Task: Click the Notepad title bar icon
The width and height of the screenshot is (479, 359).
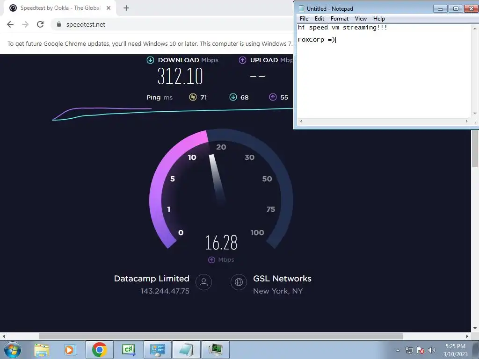Action: 302,8
